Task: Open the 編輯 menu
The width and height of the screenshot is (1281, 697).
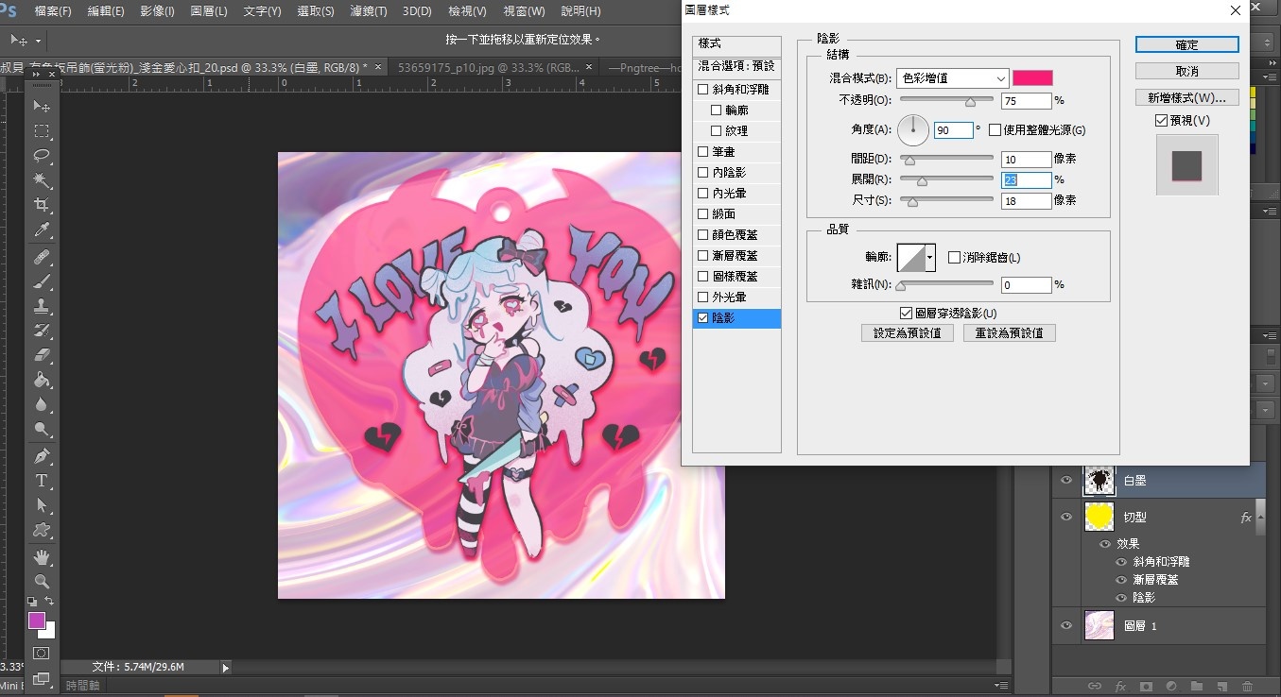Action: click(x=105, y=11)
